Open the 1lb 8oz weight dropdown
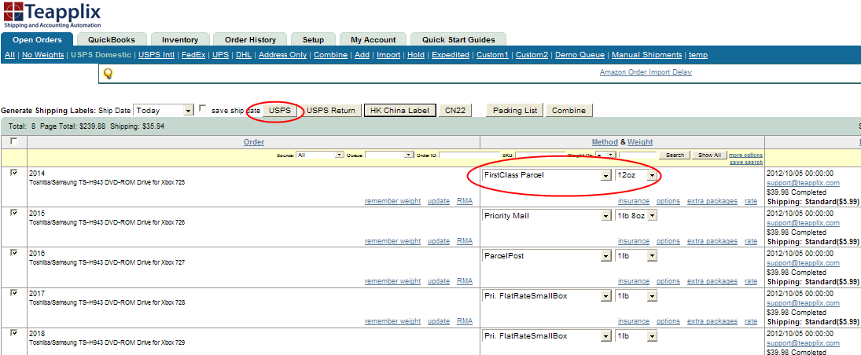861x355 pixels. [636, 216]
